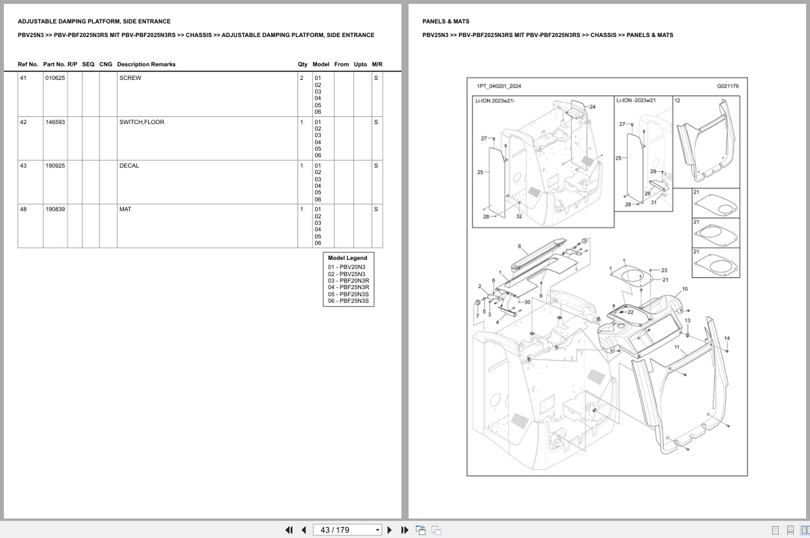Select the MAT description
The width and height of the screenshot is (810, 538).
pyautogui.click(x=125, y=209)
